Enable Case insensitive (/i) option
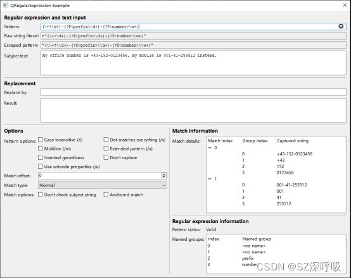This screenshot has width=351, height=278. point(41,140)
